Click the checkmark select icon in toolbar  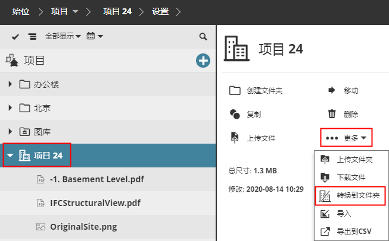coord(15,37)
